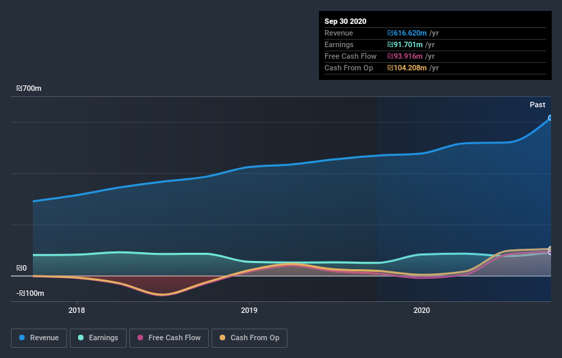Toggle the Free Cash Flow legend series
This screenshot has height=358, width=562.
click(x=169, y=338)
